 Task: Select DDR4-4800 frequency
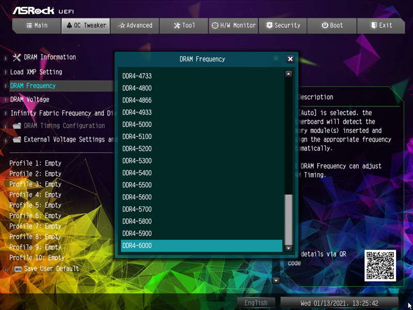(201, 88)
